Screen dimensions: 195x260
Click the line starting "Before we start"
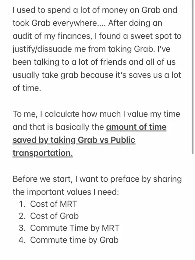coord(97,179)
